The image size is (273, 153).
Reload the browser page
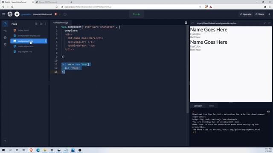[x=12, y=7]
